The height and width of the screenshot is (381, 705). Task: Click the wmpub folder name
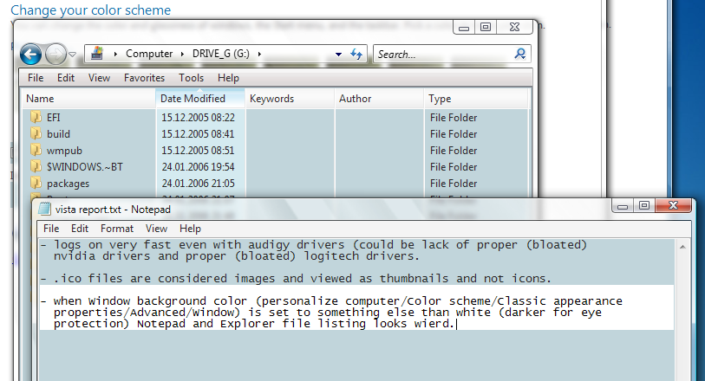pos(64,151)
